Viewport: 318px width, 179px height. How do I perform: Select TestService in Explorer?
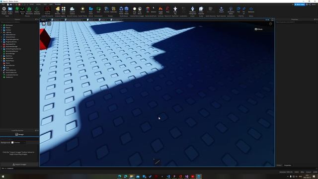click(x=9, y=78)
